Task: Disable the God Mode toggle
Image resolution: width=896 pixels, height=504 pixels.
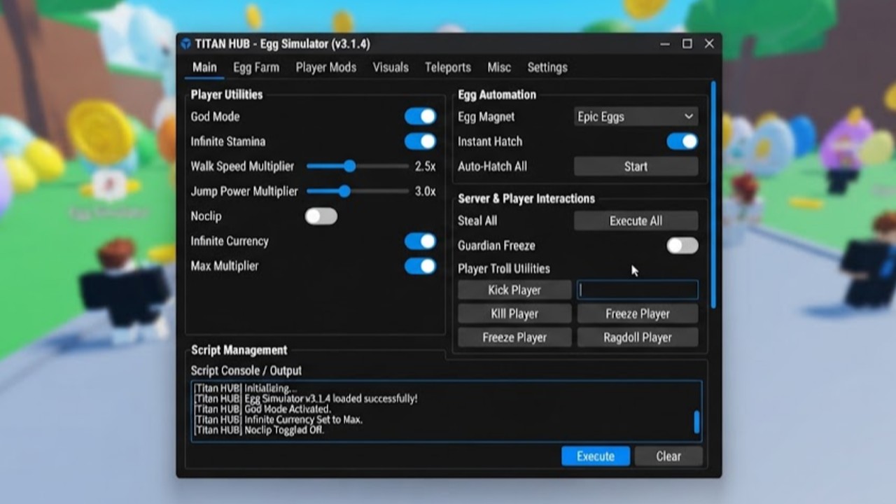Action: click(420, 116)
